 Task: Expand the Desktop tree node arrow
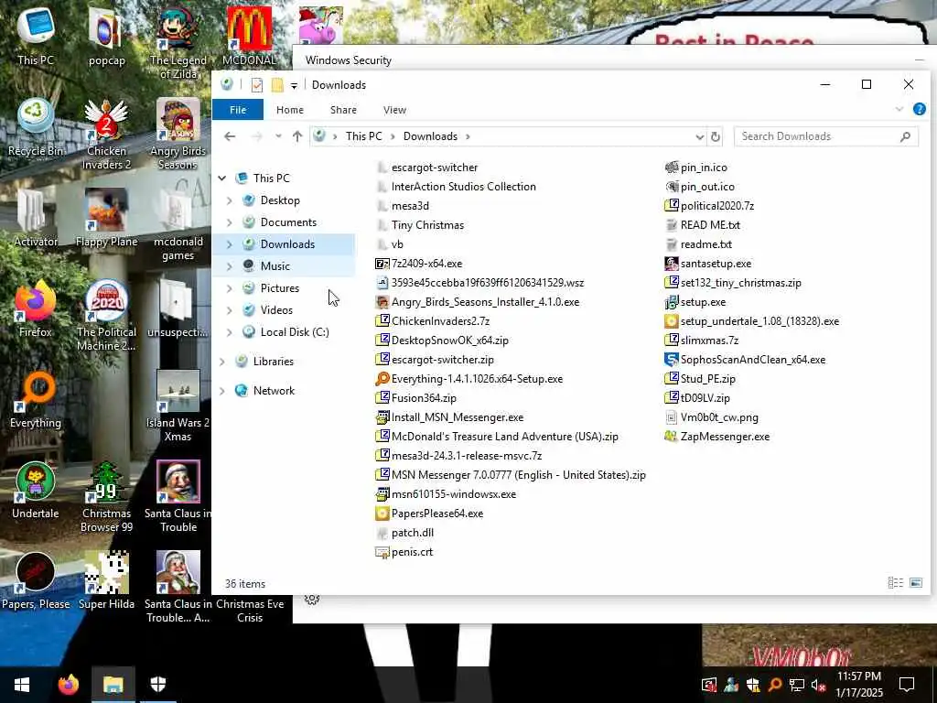click(230, 200)
